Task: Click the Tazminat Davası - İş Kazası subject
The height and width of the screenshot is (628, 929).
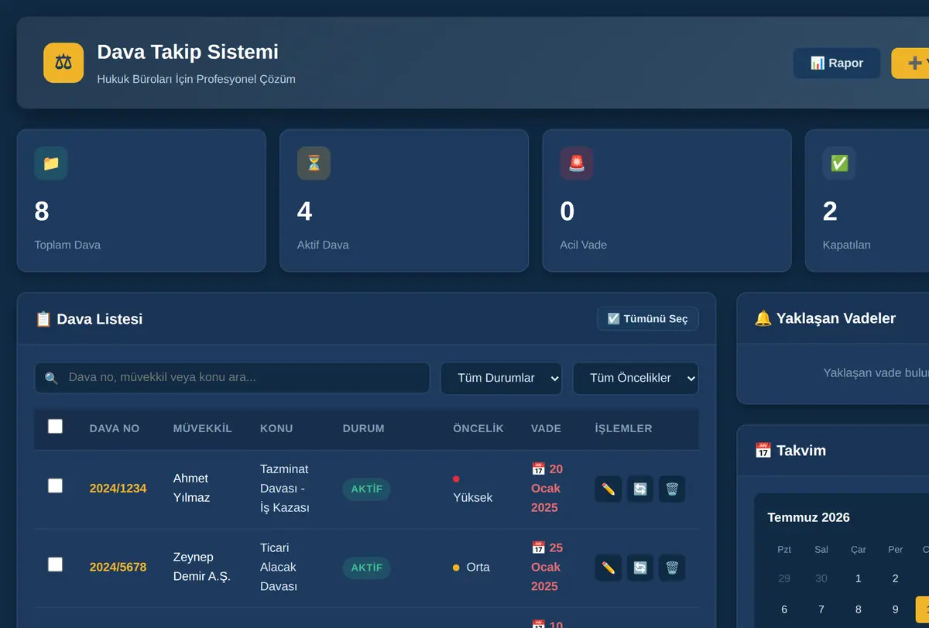Action: pos(285,489)
